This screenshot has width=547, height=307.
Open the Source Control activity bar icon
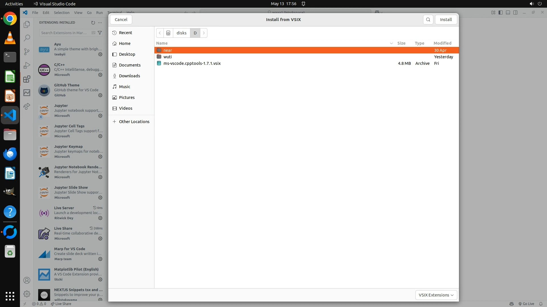[27, 51]
